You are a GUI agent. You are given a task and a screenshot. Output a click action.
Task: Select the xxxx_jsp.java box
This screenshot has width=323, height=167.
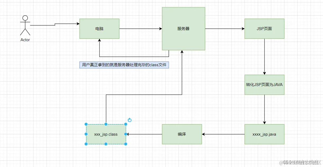tap(264, 134)
